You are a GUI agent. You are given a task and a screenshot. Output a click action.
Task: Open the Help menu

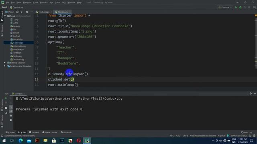point(79,3)
